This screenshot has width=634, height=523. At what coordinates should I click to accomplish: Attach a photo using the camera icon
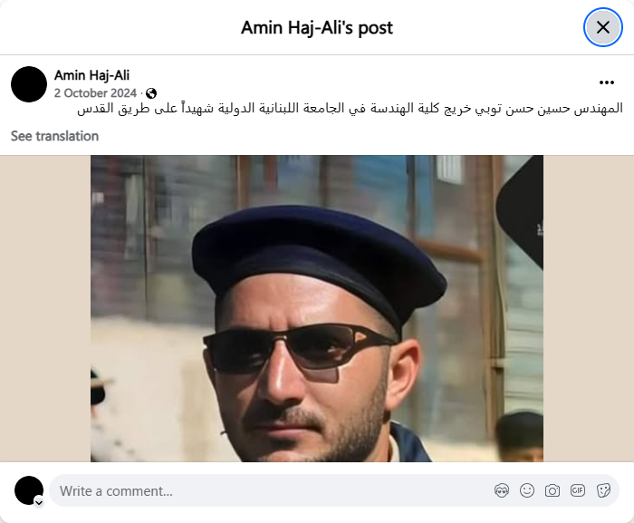tap(552, 490)
